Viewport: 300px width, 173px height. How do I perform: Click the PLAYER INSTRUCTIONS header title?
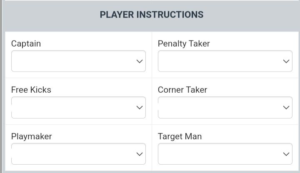pos(152,15)
